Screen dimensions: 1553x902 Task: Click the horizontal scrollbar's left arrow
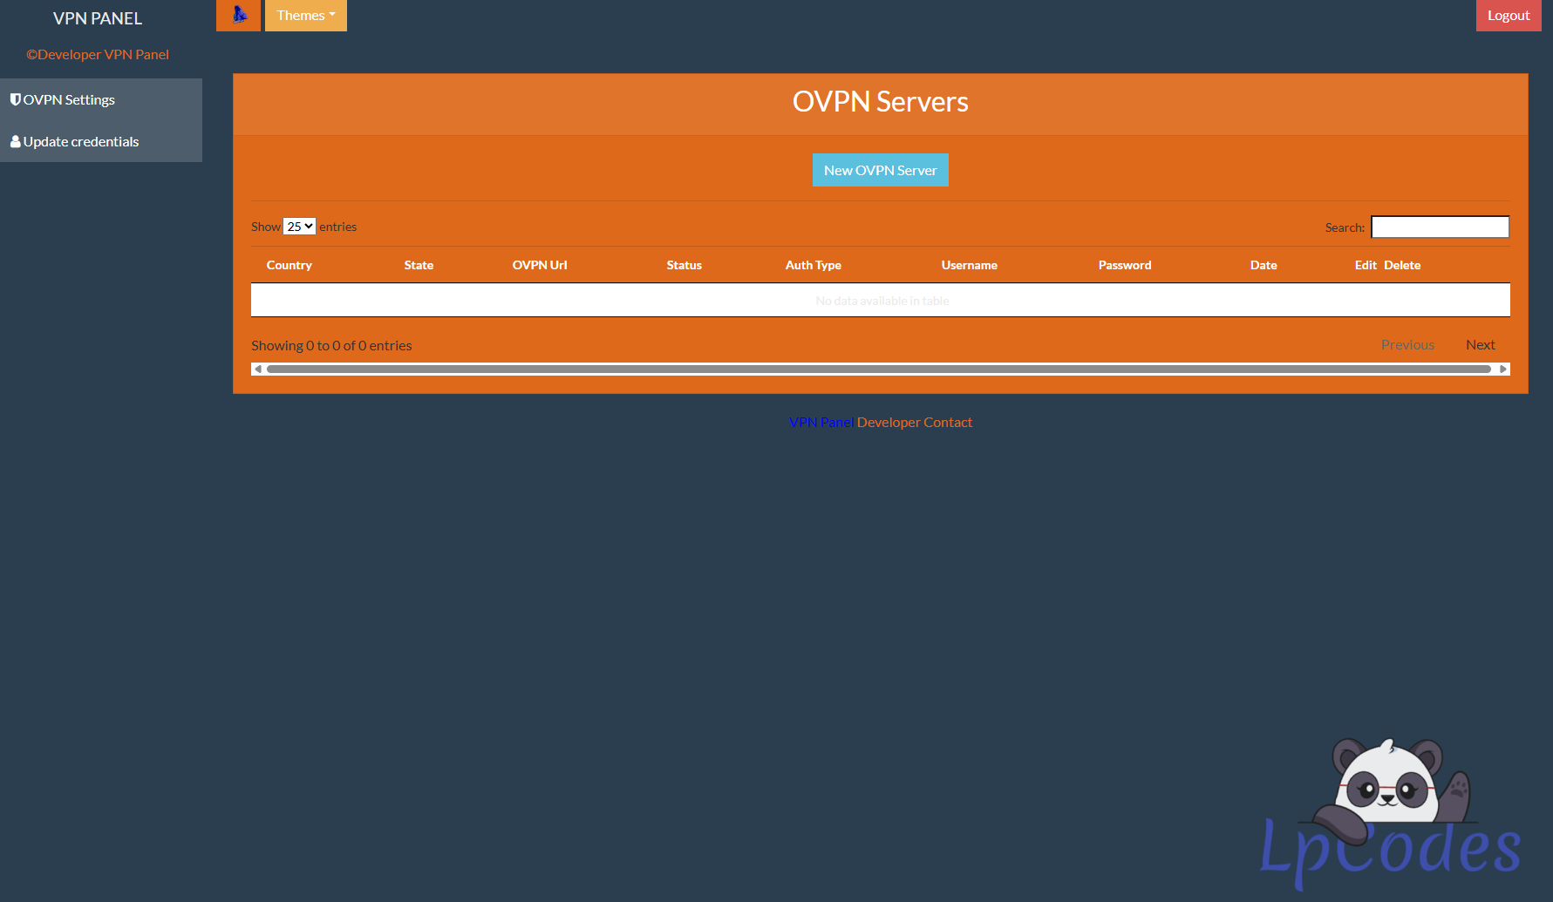258,370
